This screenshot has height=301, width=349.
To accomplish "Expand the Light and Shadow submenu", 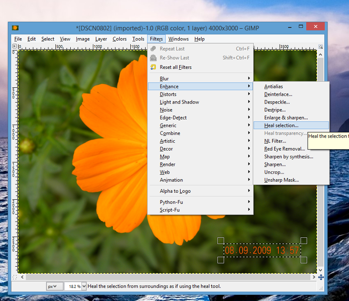I will tap(200, 102).
